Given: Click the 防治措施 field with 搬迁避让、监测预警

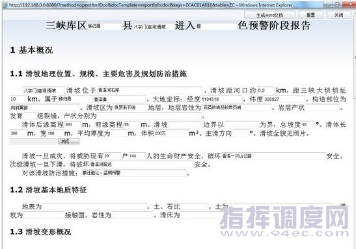Looking at the screenshot, I should coord(134,173).
